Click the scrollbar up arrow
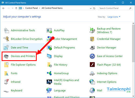This screenshot has height=98, width=135. pos(133,23)
